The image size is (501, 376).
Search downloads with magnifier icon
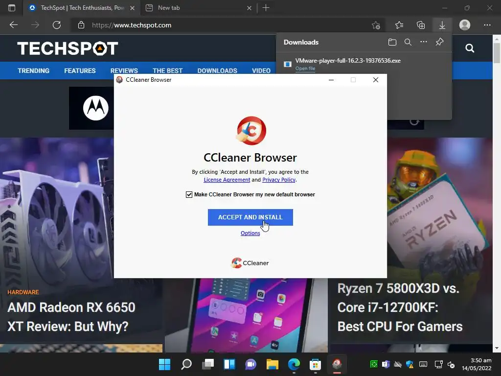408,42
